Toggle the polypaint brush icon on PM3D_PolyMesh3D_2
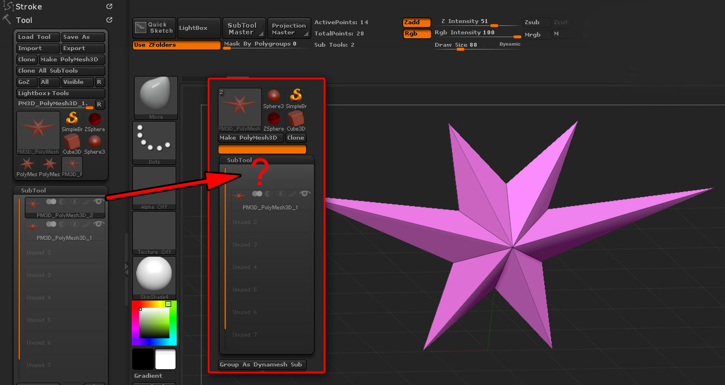The width and height of the screenshot is (725, 385). click(x=86, y=202)
